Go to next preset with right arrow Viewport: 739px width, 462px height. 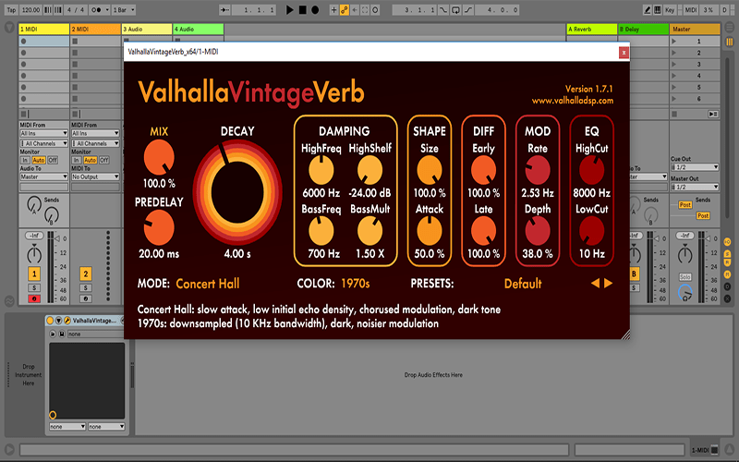(609, 283)
